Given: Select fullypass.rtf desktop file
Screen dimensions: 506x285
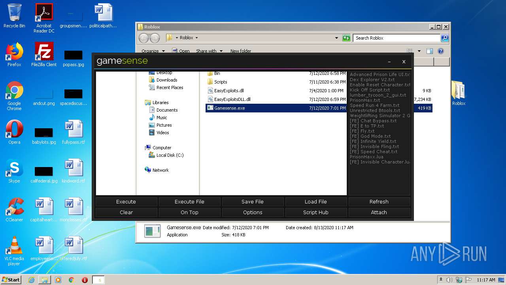Looking at the screenshot, I should point(74,132).
